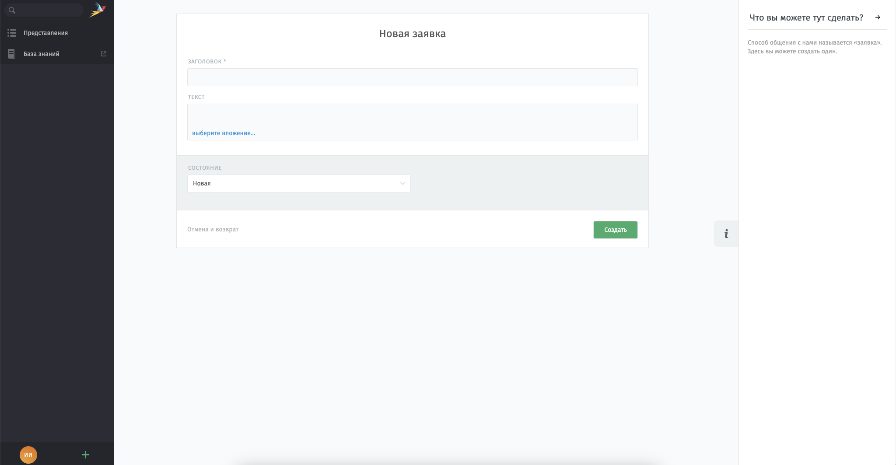Open the Состояние dropdown showing Новая

pos(299,183)
